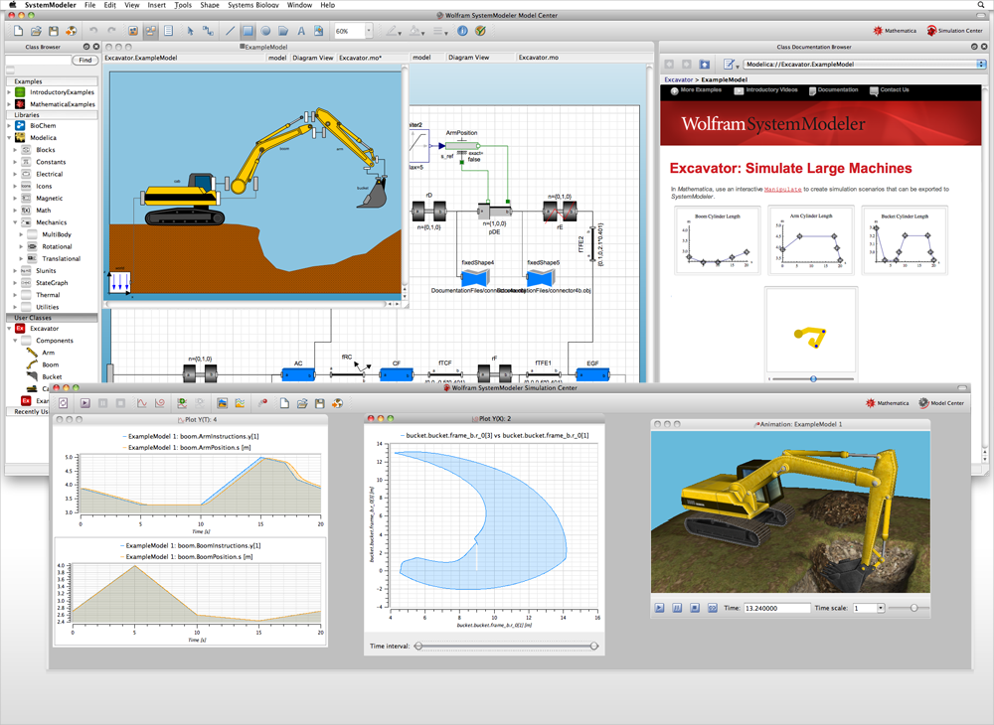Open the Apple menu

[12, 5]
